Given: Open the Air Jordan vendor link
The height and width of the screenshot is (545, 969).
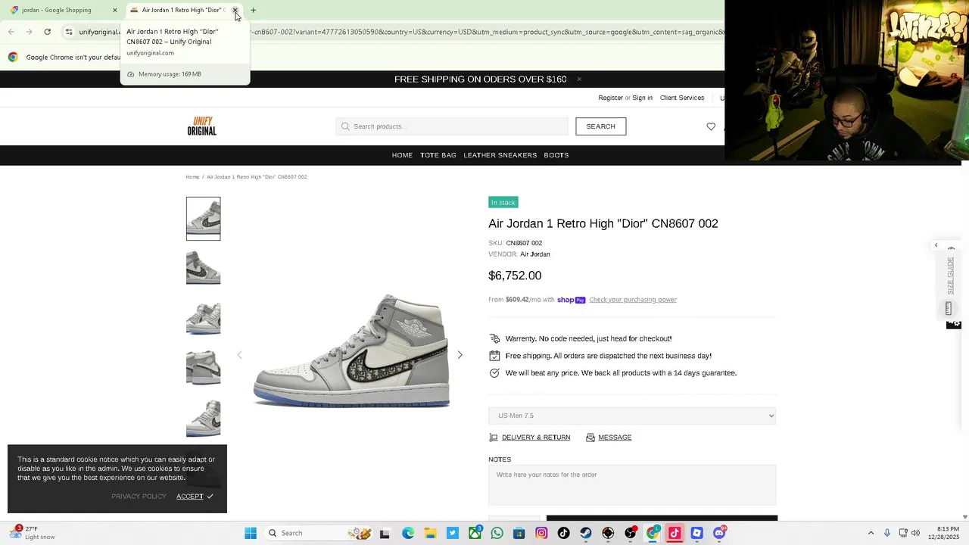Looking at the screenshot, I should [535, 254].
